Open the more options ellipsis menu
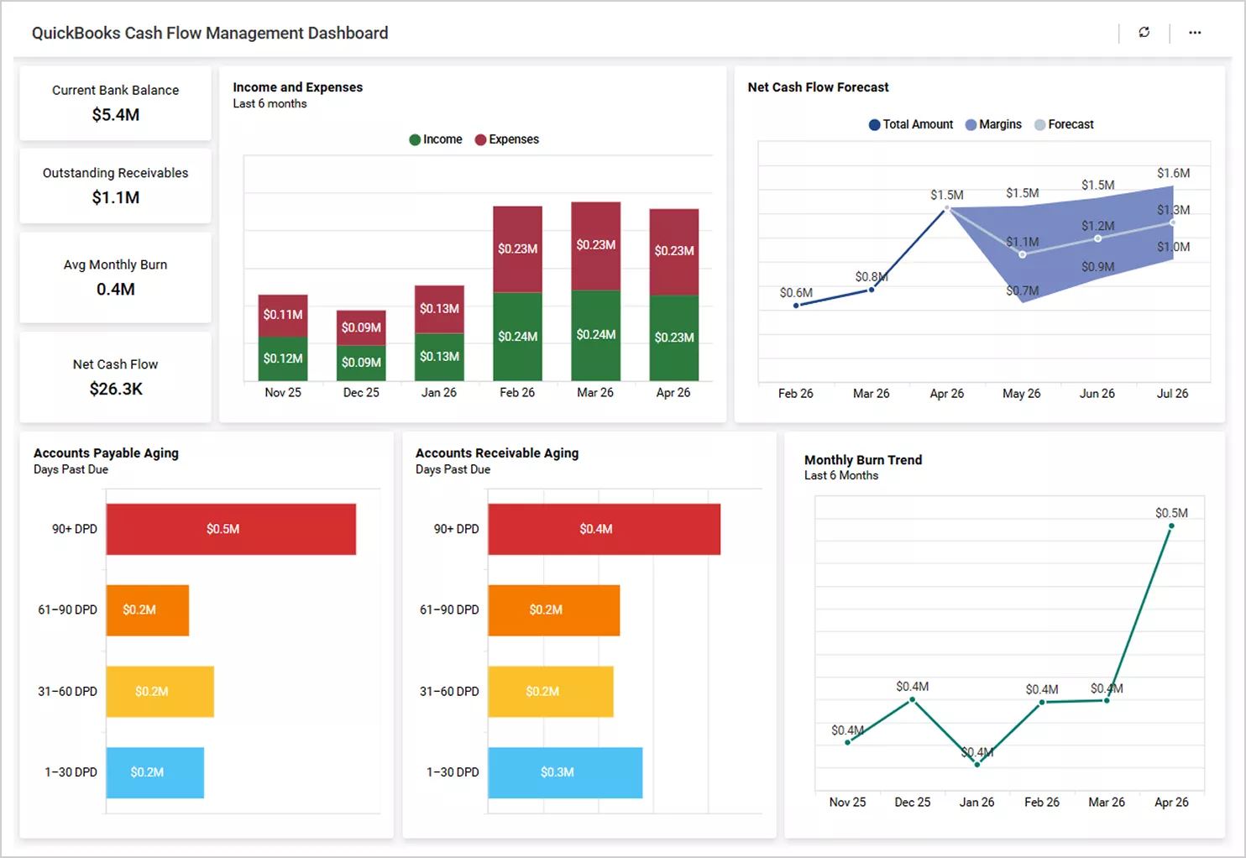This screenshot has width=1246, height=858. click(1195, 33)
